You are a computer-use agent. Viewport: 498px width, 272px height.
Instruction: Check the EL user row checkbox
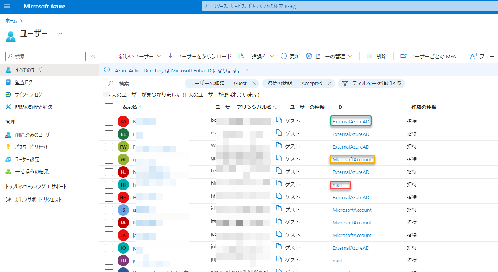pos(109,134)
